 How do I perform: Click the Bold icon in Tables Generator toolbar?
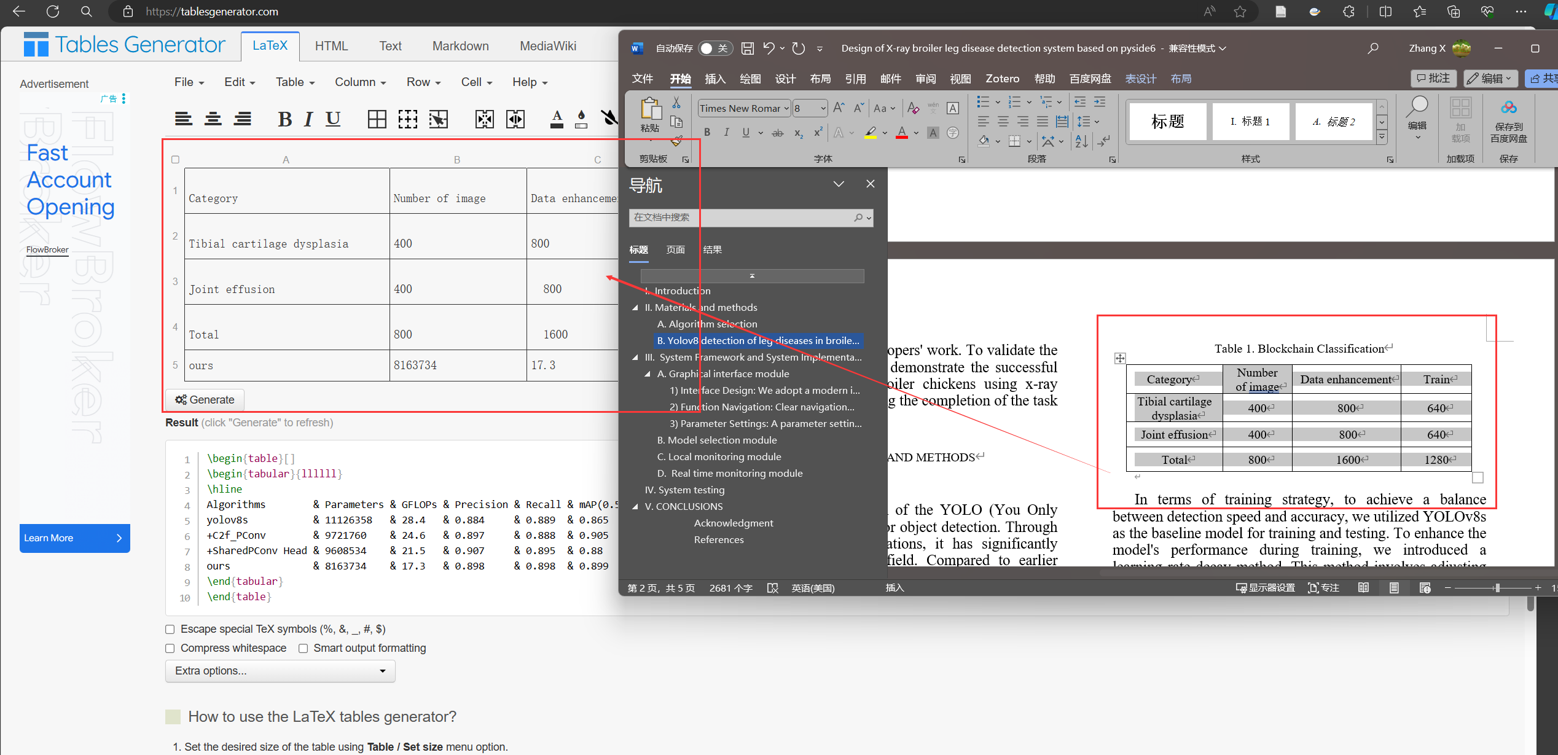284,119
